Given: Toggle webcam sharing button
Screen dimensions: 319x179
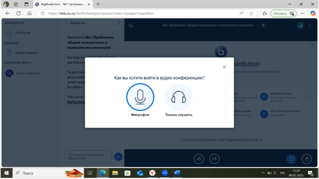Looking at the screenshot, I should [x=215, y=159].
